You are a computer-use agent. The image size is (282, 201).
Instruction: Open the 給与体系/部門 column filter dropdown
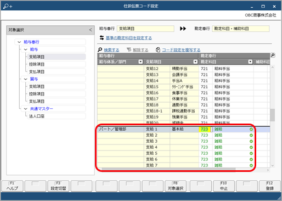140,62
